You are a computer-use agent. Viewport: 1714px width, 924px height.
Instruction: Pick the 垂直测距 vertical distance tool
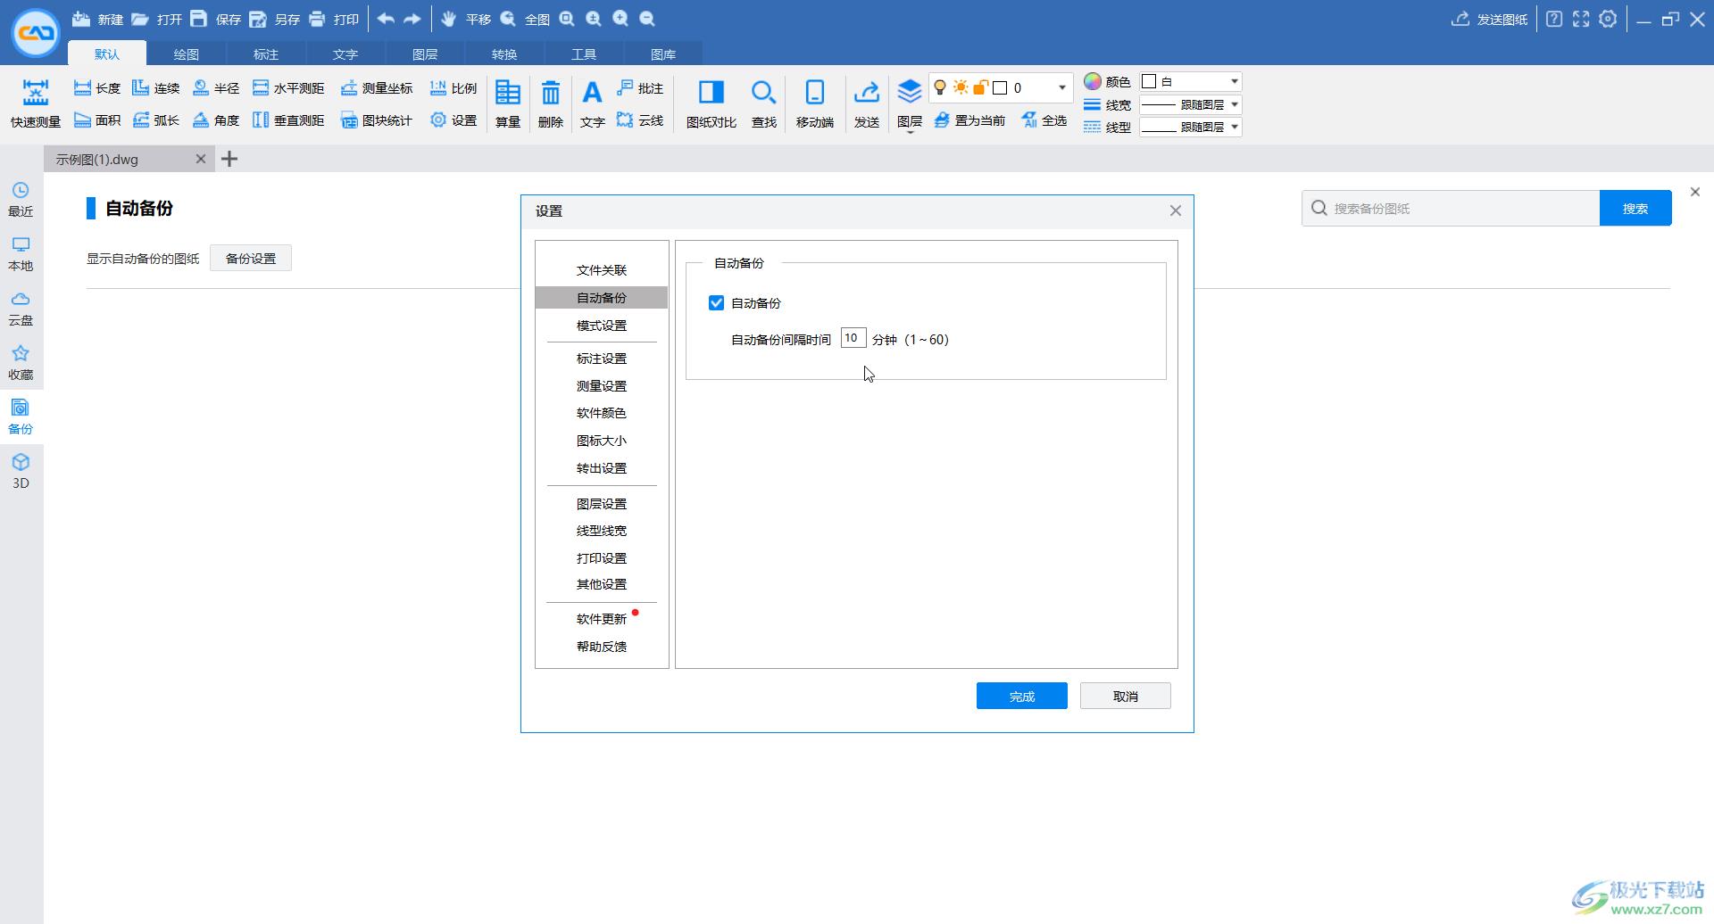(x=287, y=120)
